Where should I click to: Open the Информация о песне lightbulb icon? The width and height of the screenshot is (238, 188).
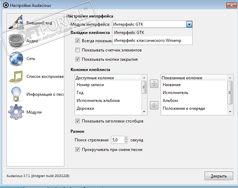click(x=16, y=94)
